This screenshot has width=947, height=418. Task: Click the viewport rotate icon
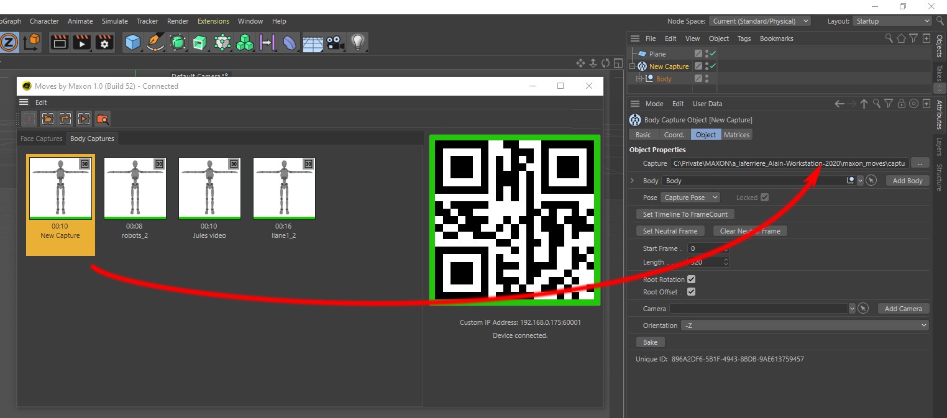[605, 63]
